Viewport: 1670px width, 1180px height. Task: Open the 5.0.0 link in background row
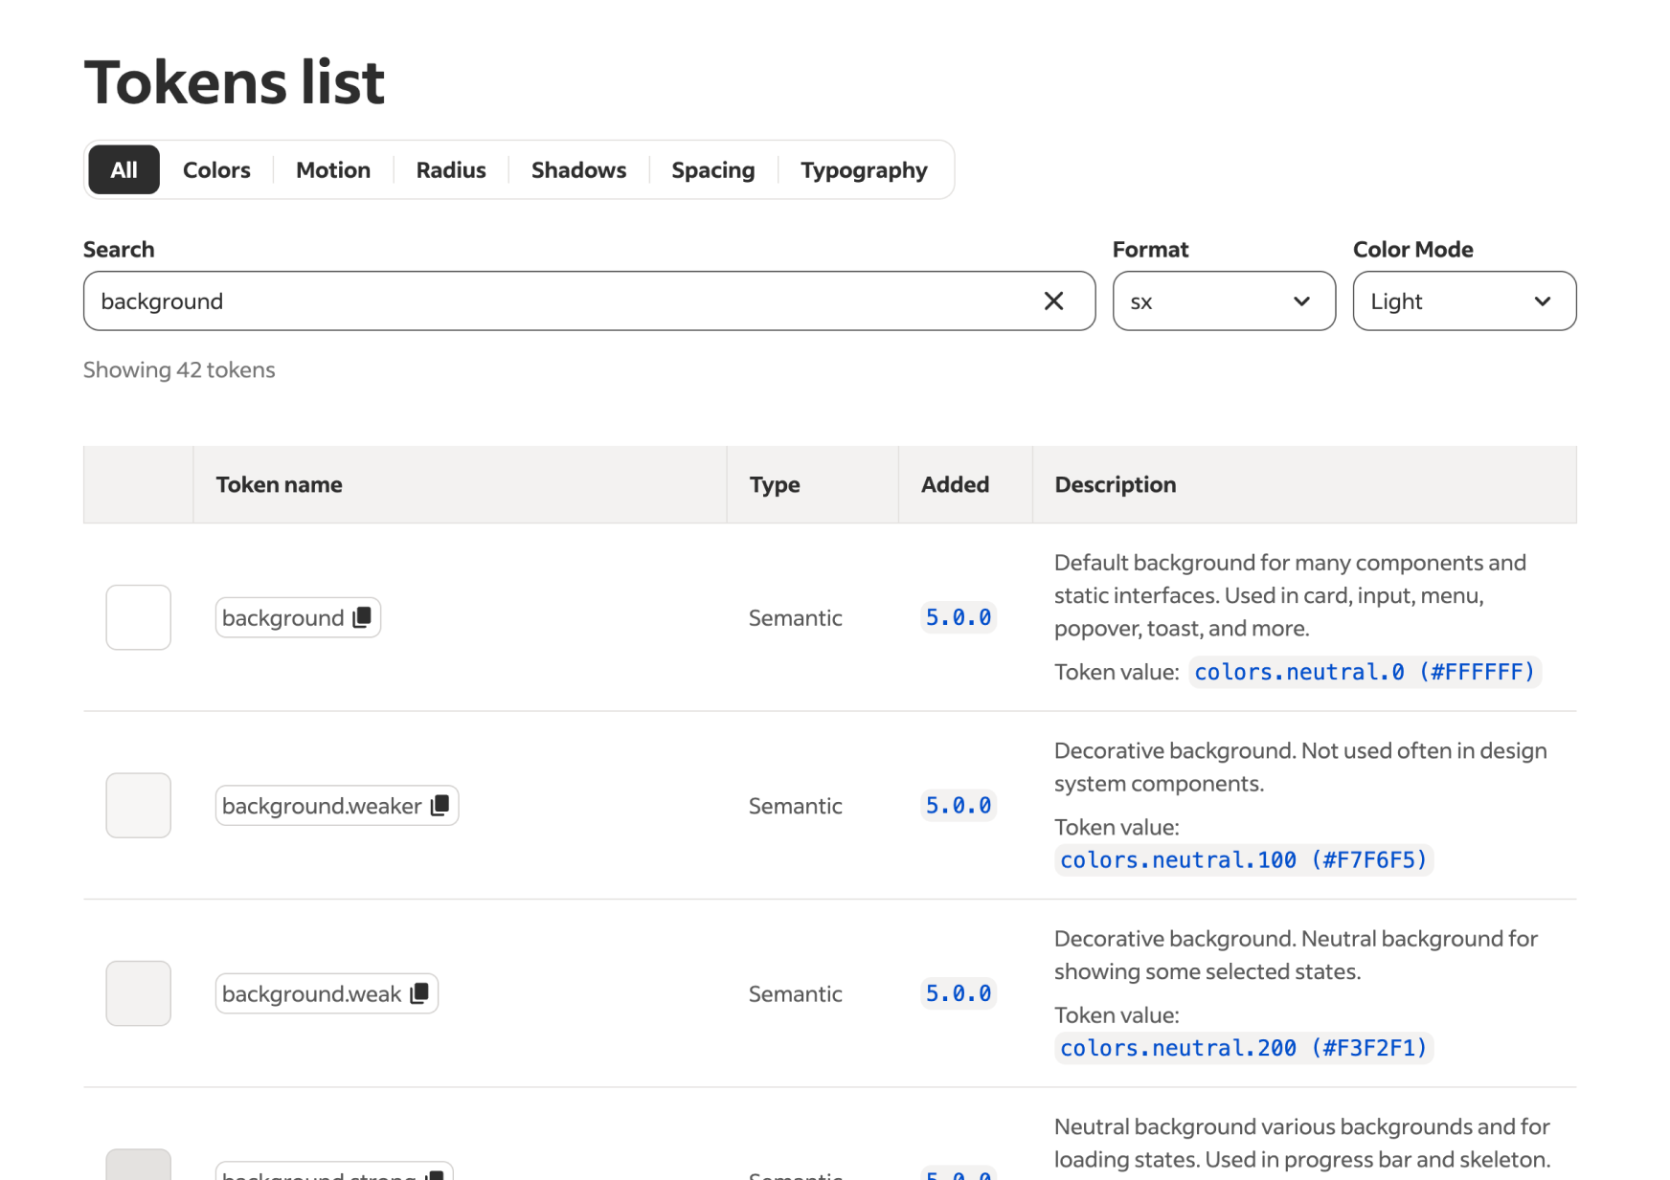959,617
